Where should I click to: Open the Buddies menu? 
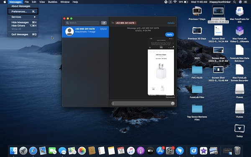click(53, 2)
